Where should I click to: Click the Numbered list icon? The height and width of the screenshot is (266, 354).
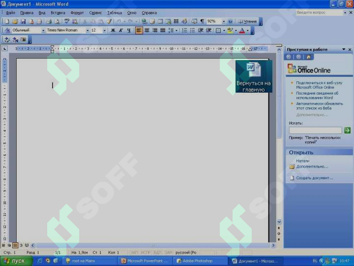coord(184,31)
